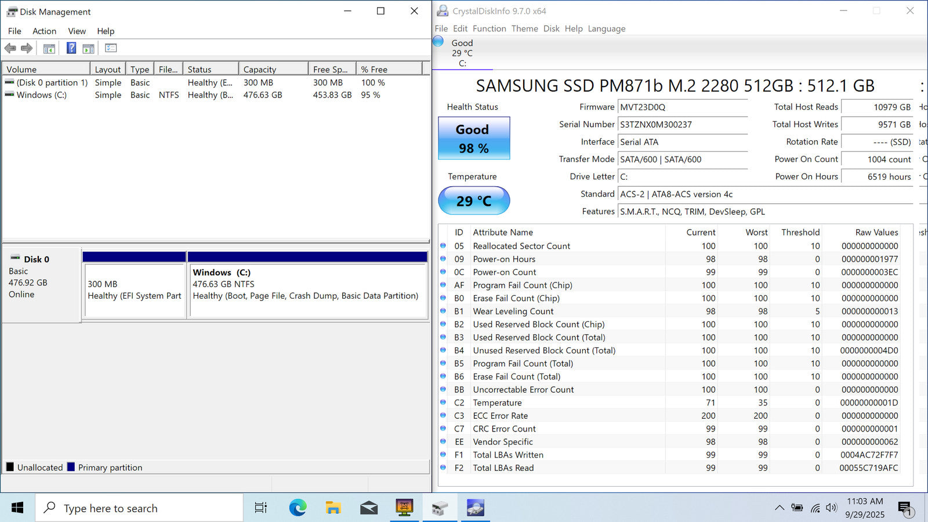
Task: Click the Forward arrow in Disk Management toolbar
Action: tap(27, 48)
